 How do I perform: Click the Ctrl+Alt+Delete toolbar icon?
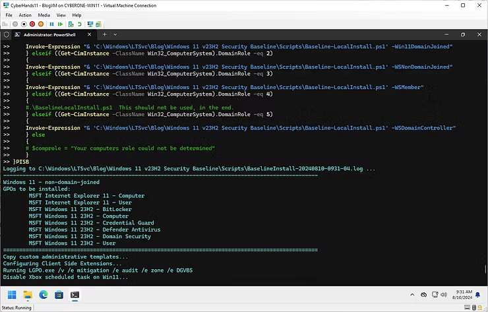5,24
